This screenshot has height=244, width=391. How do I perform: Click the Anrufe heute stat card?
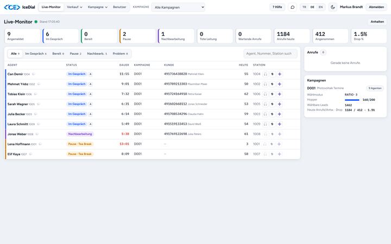pyautogui.click(x=292, y=36)
